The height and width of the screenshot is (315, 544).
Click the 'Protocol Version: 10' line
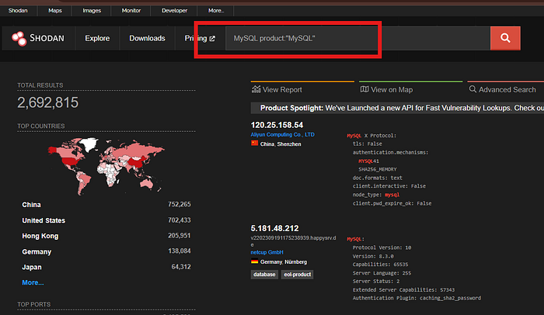pyautogui.click(x=382, y=247)
